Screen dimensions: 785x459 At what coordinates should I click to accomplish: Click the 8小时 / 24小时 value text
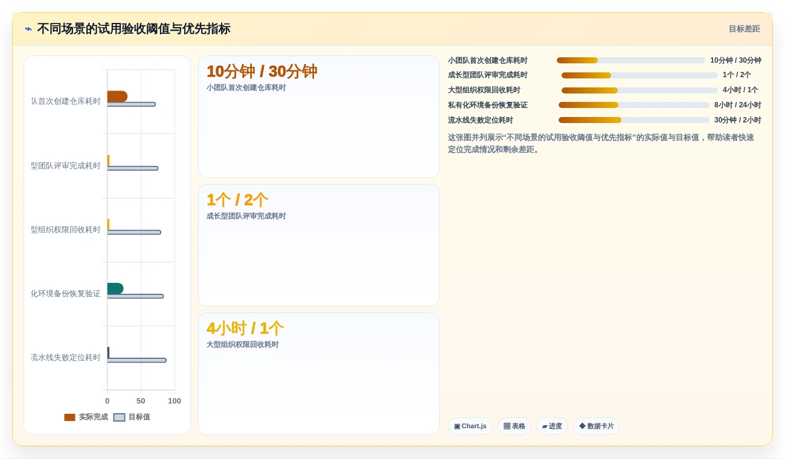(x=737, y=105)
